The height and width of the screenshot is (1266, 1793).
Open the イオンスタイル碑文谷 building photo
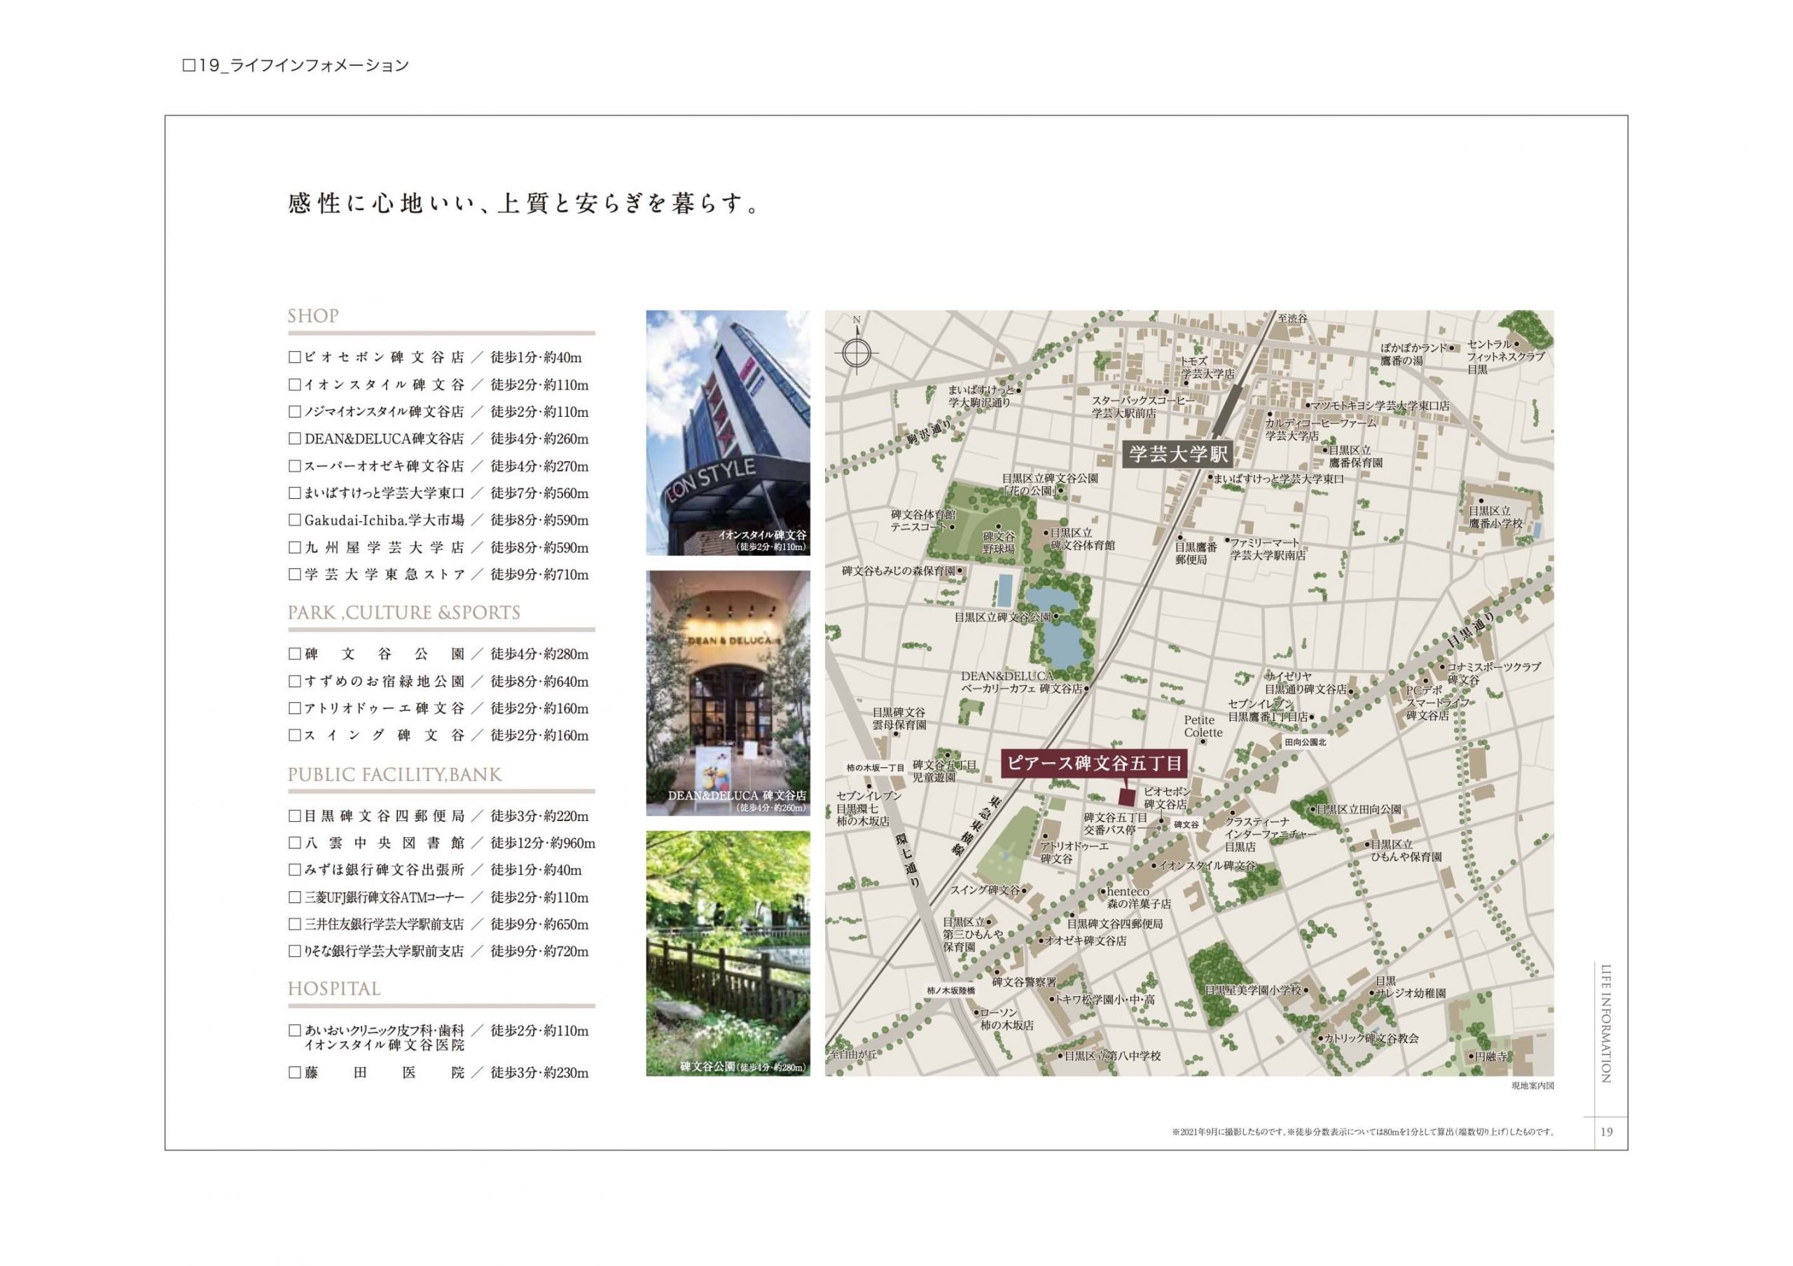[728, 433]
